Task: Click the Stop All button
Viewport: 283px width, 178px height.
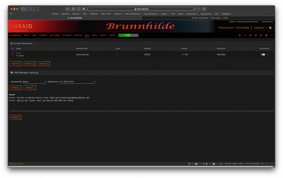Action: (x=44, y=64)
